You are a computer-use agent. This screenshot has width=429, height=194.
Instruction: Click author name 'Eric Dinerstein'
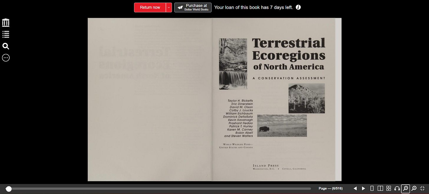tap(242, 104)
